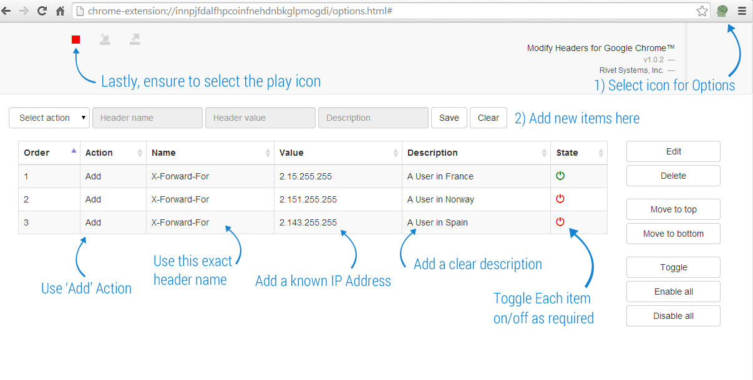This screenshot has width=753, height=380.
Task: Click Move to bottom button
Action: 673,234
